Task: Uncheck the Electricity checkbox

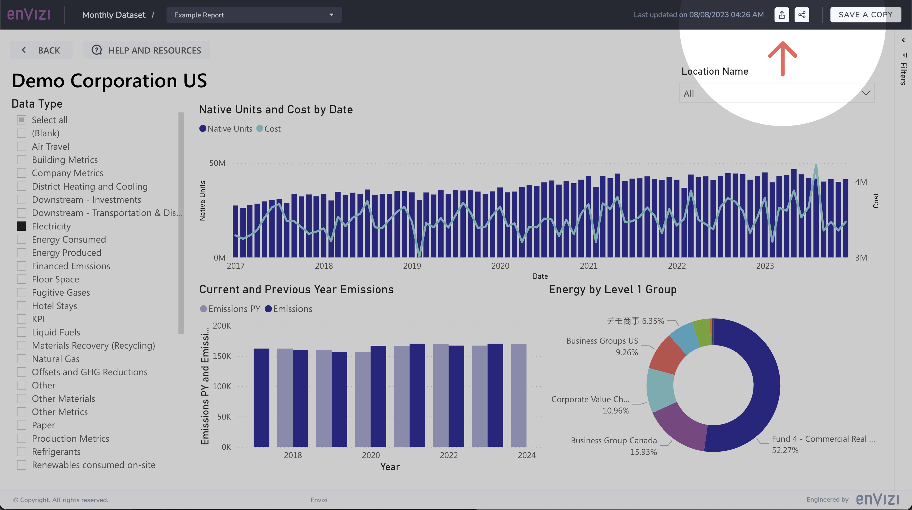Action: 22,226
